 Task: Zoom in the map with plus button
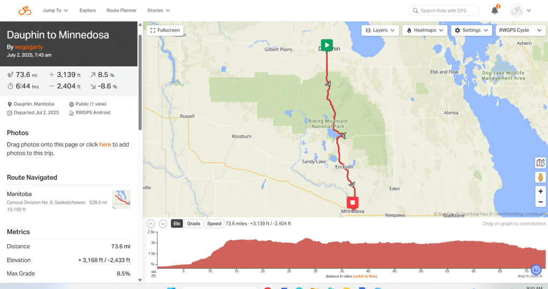pos(541,191)
